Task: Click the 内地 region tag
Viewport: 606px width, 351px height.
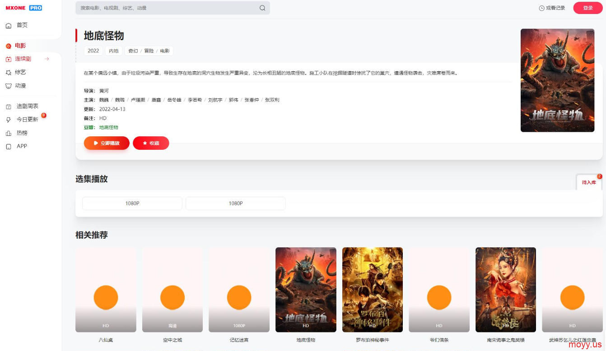Action: coord(113,51)
